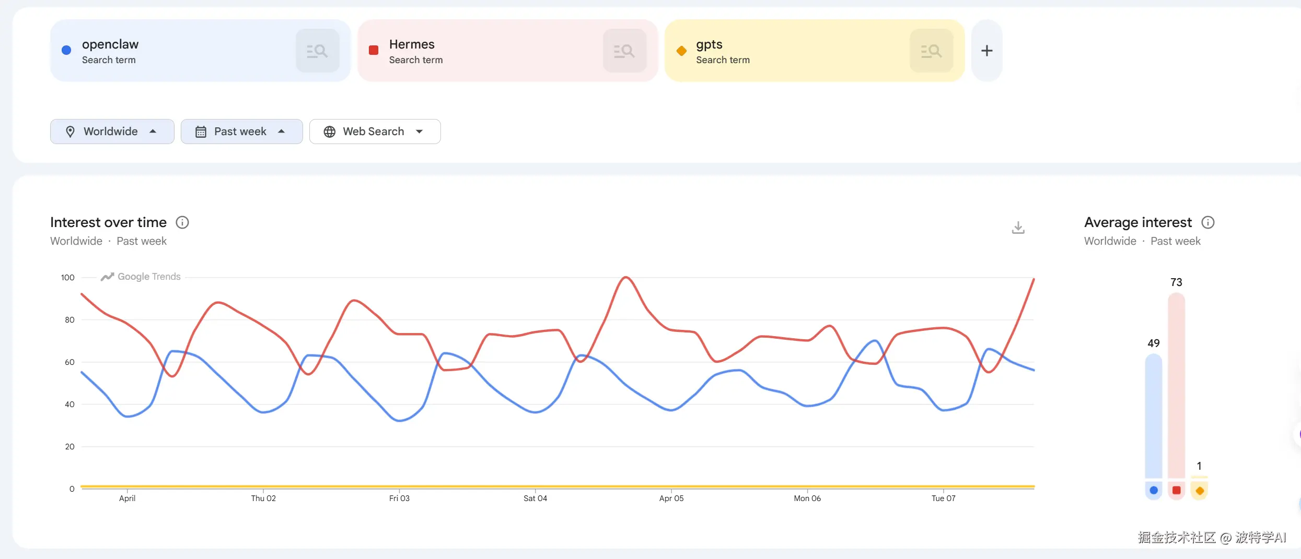Click the Sat 04 date marker
The image size is (1301, 559).
point(535,498)
